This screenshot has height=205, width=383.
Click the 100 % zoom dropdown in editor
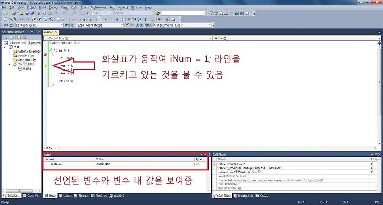[x=51, y=148]
